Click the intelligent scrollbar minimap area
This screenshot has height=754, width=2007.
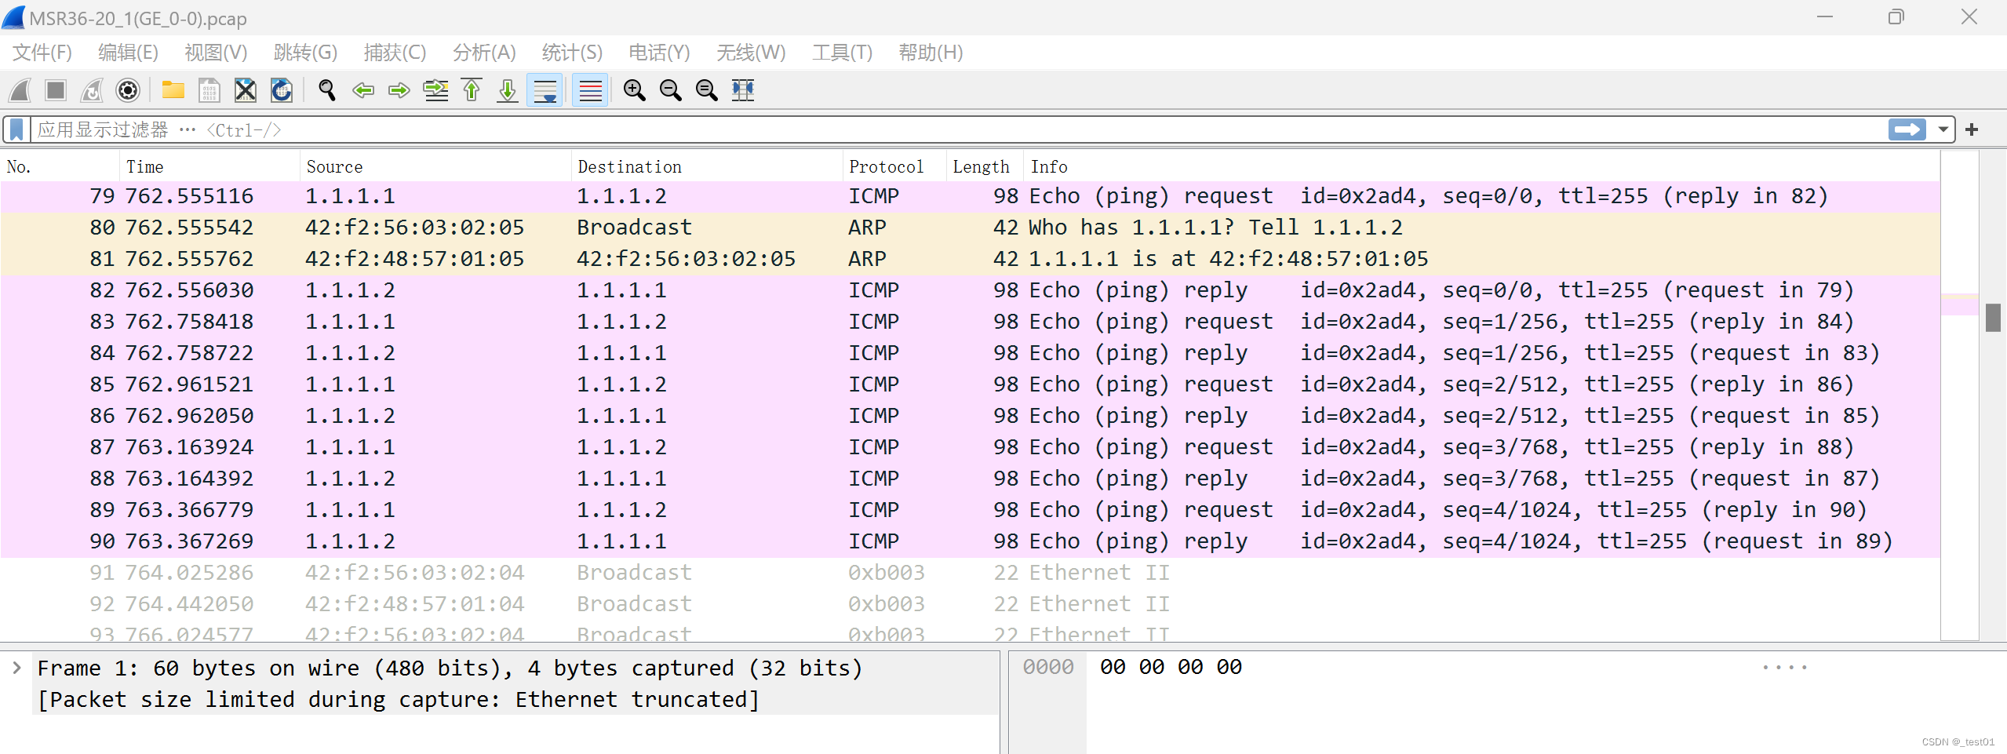click(x=1959, y=395)
